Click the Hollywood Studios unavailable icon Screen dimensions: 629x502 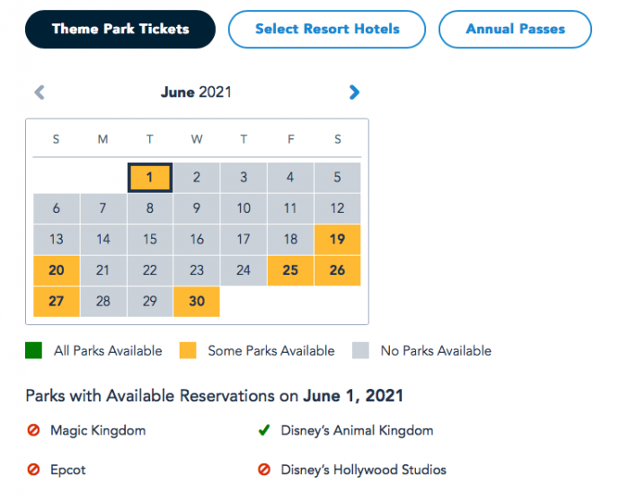pos(264,470)
